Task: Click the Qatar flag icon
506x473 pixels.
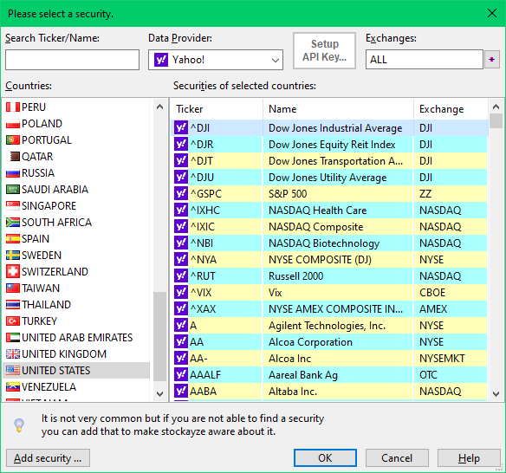Action: pyautogui.click(x=13, y=157)
